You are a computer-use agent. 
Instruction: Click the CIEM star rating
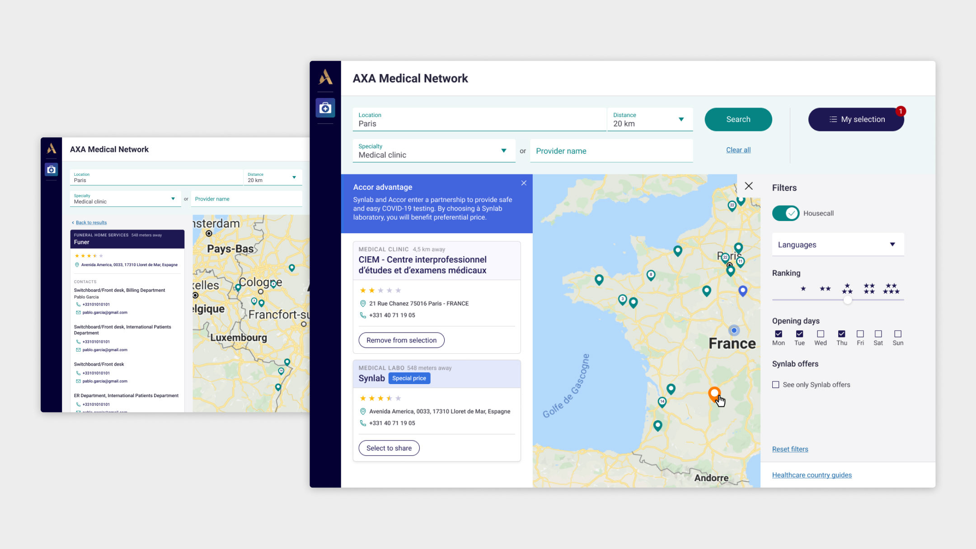tap(380, 291)
